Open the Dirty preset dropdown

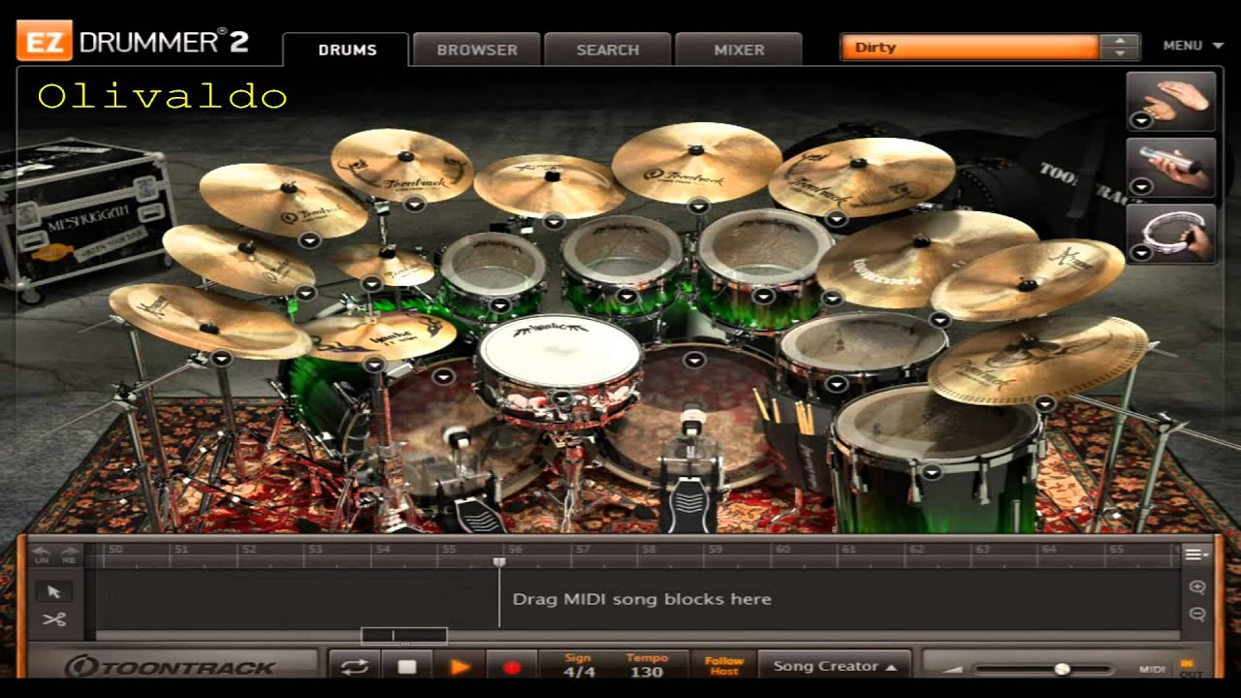point(970,47)
